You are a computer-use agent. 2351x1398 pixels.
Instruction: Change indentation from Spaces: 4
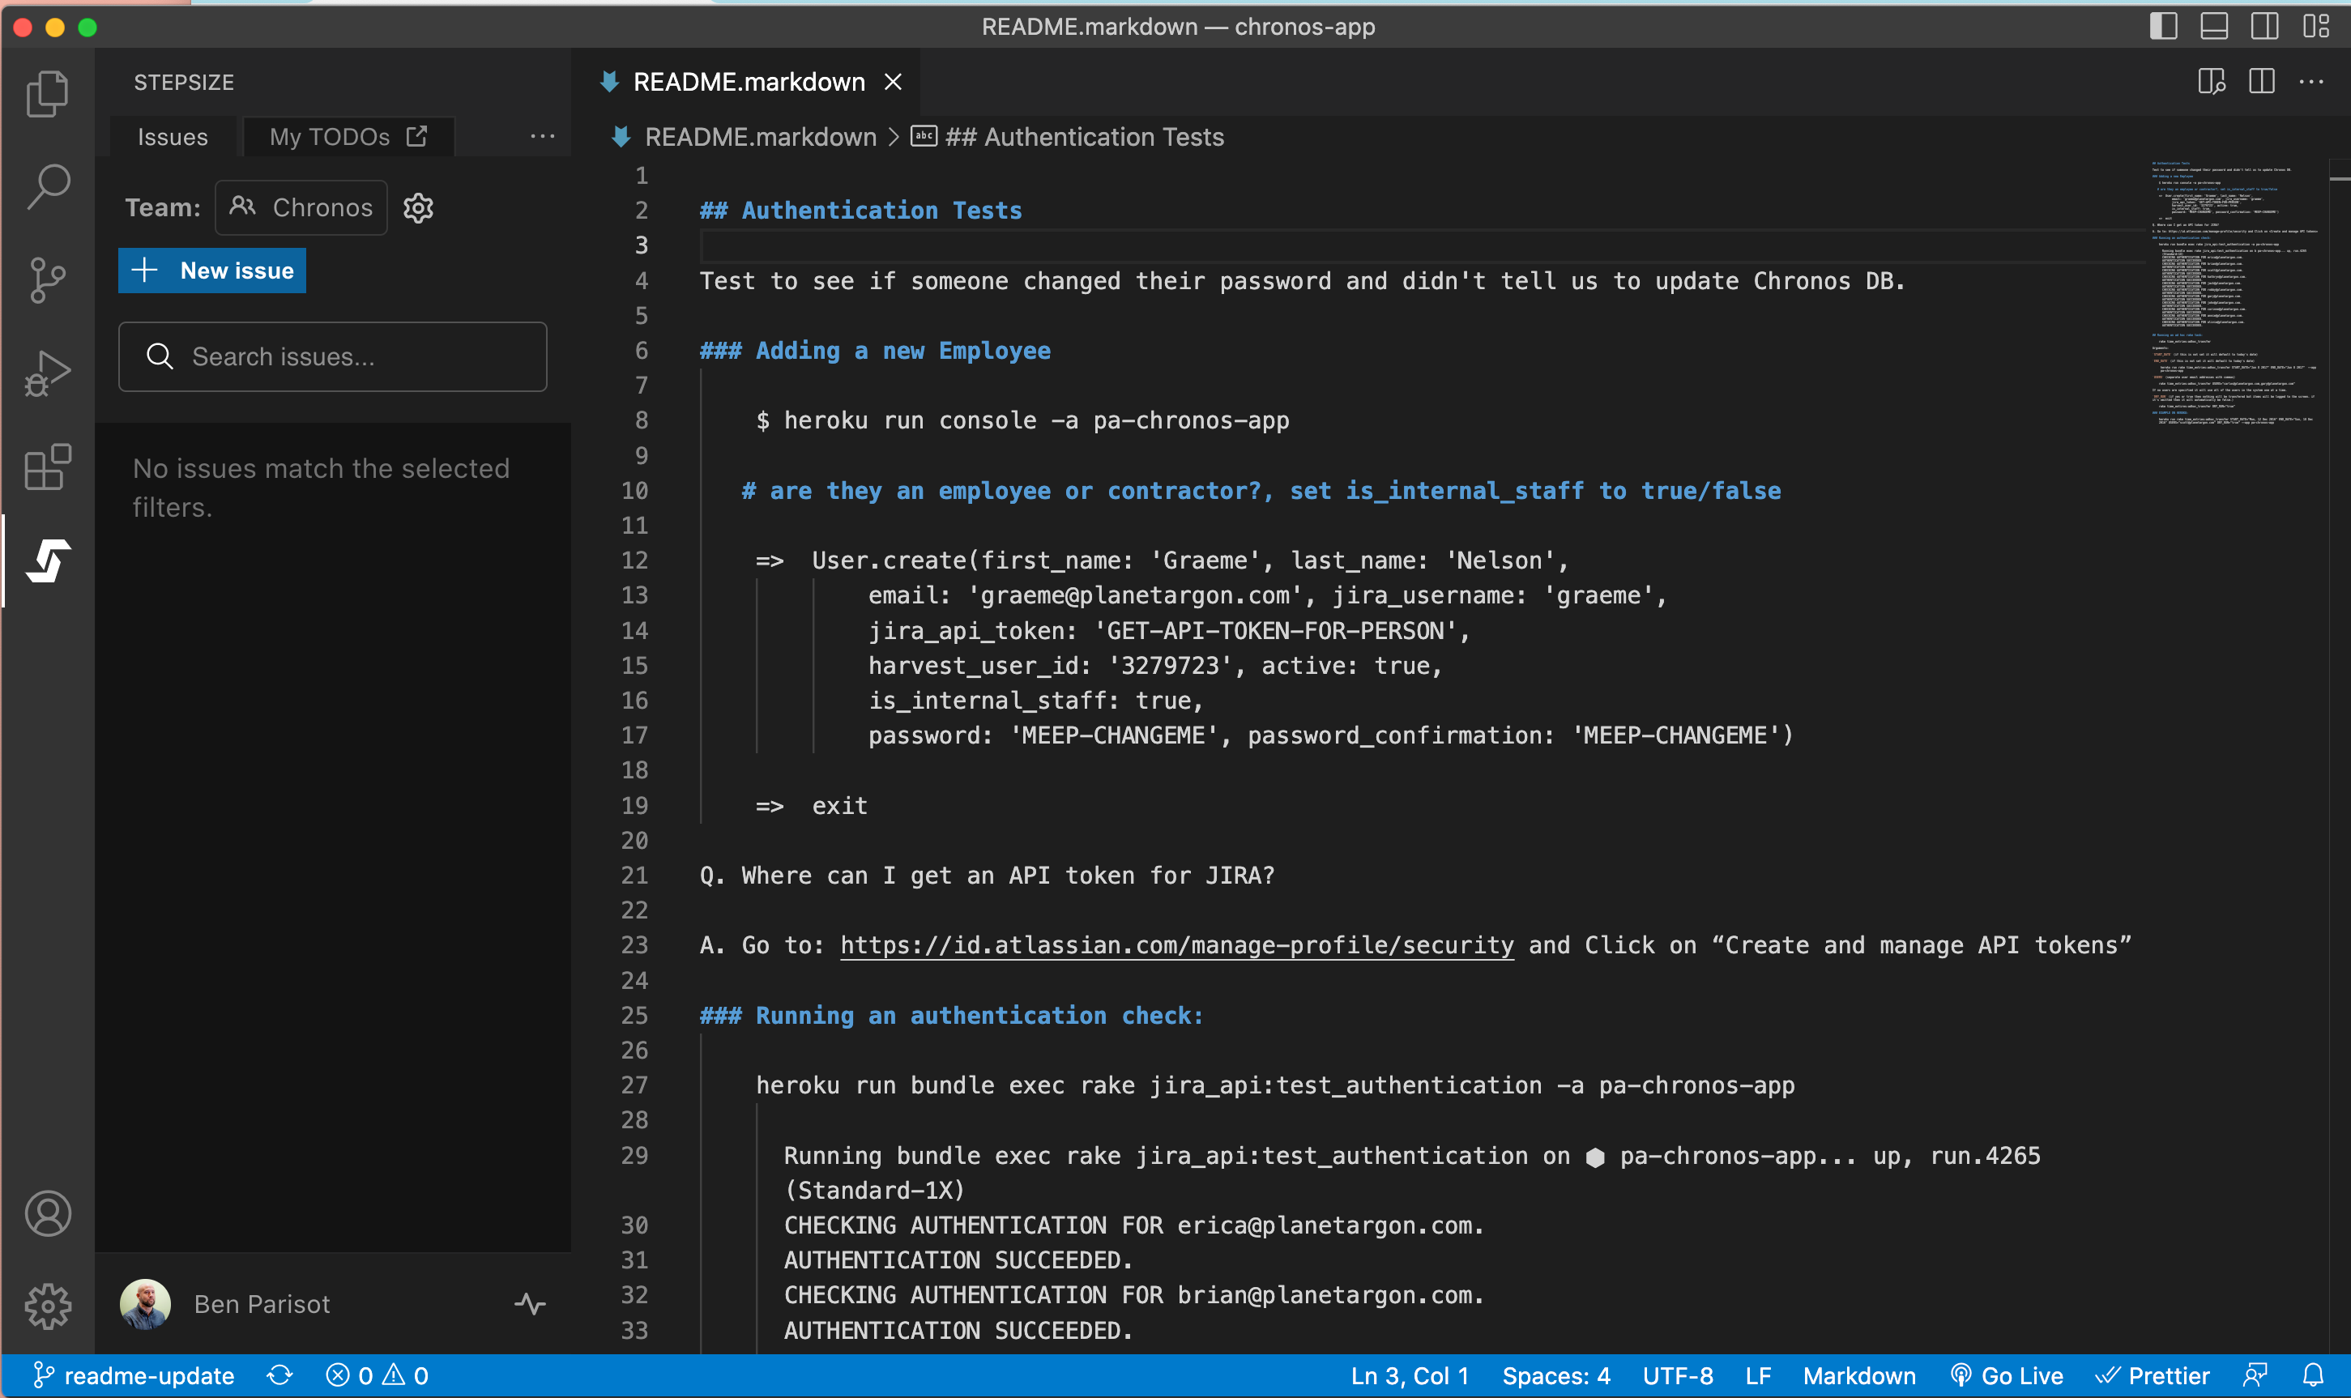point(1555,1375)
